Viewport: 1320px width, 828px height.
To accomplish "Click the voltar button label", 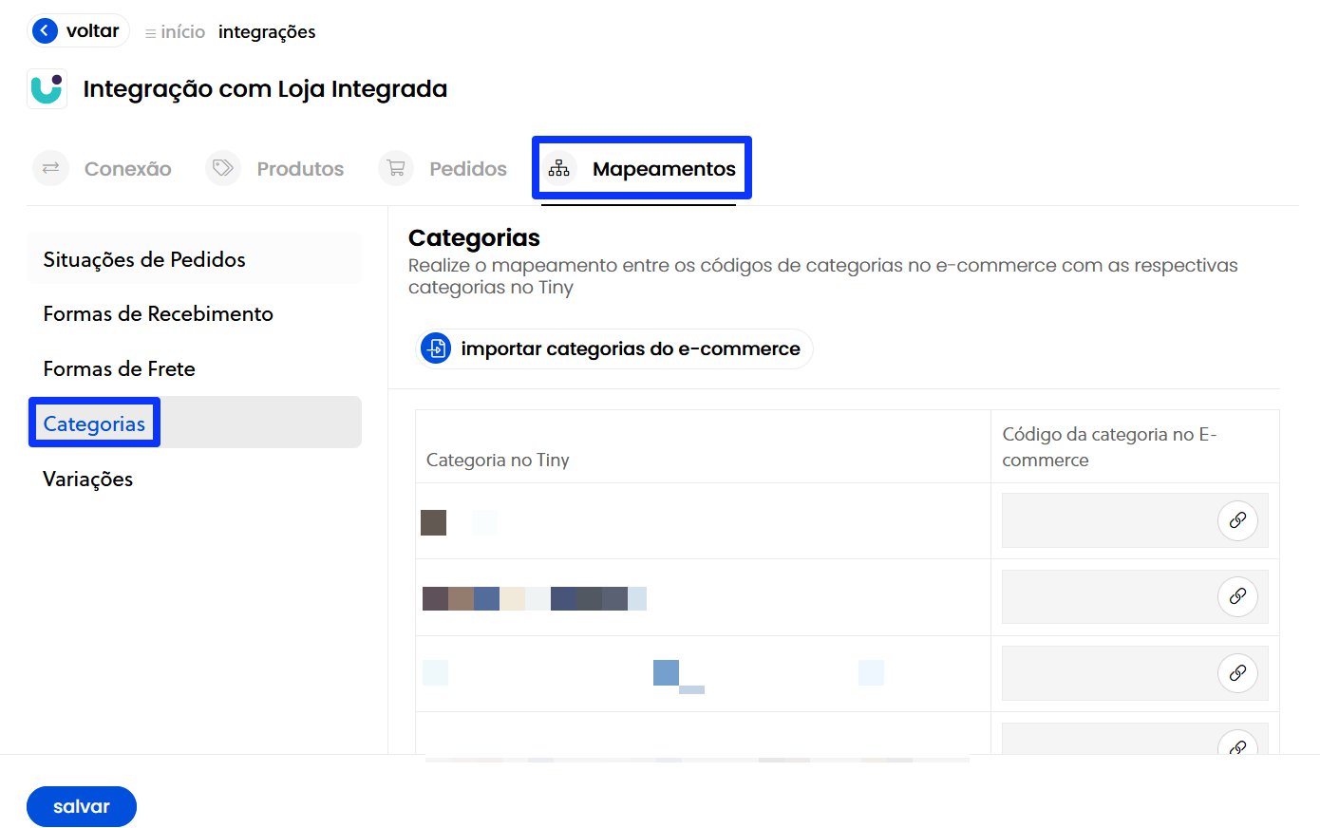I will point(93,31).
